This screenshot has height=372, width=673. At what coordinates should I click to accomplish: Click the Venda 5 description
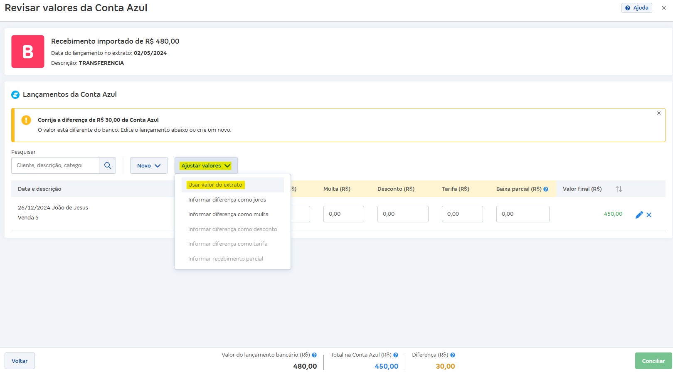(x=28, y=218)
